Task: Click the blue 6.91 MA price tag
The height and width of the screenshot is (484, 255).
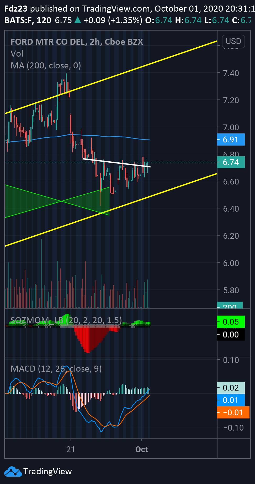Action: [x=231, y=139]
